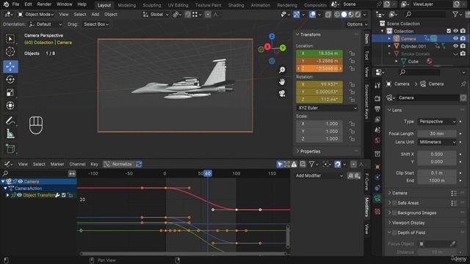This screenshot has height=264, width=470.
Task: Open lens Type Perspective dropdown
Action: [437, 122]
